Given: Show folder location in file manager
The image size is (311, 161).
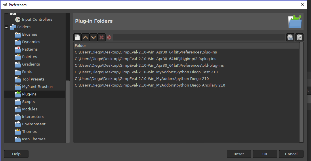Looking at the screenshot, I should coord(299,37).
